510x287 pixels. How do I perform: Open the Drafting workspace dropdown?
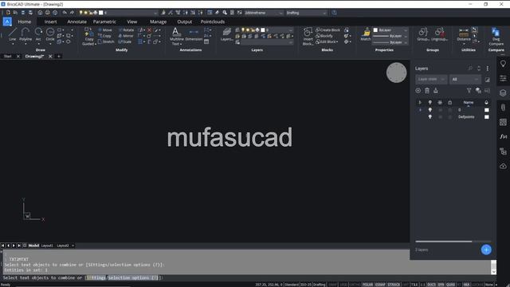(x=306, y=13)
